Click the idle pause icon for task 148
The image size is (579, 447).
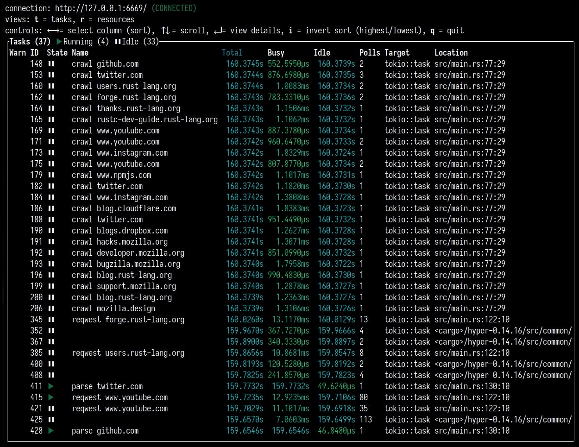coord(51,64)
